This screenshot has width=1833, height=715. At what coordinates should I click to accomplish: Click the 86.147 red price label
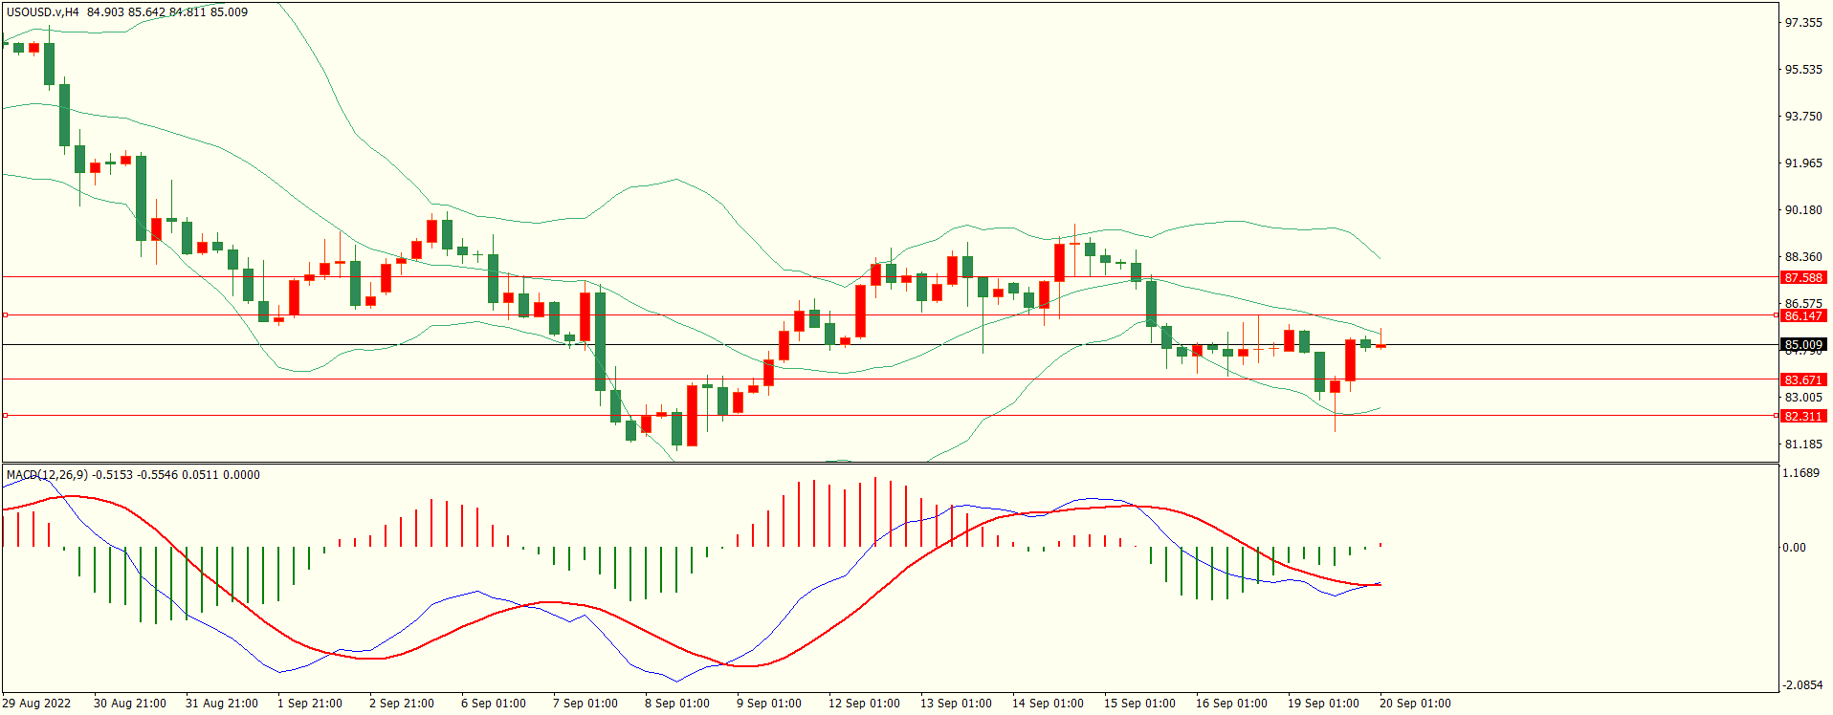(1803, 315)
